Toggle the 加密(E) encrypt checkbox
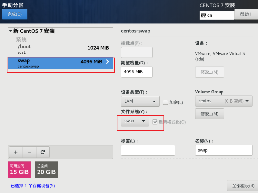The height and width of the screenshot is (193, 258). [165, 102]
